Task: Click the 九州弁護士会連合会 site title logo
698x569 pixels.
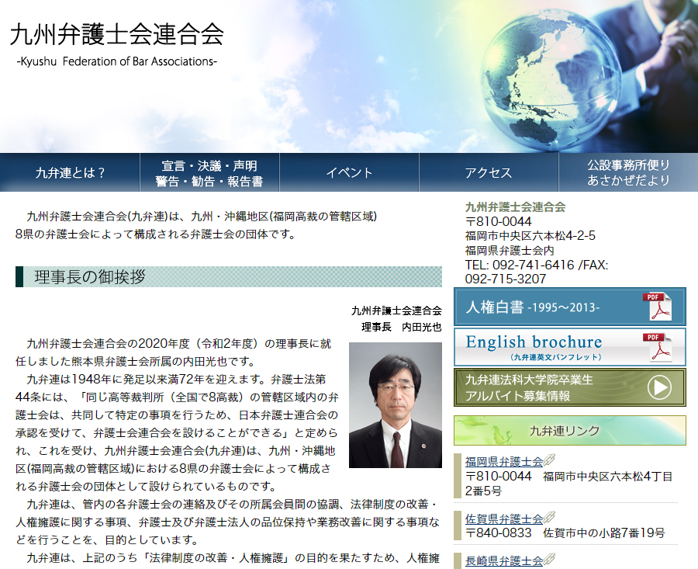Action: (x=116, y=35)
